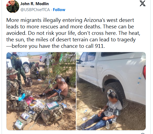This screenshot has height=134, width=153.
Task: Click the partially visible info icon below photos
Action: pyautogui.click(x=143, y=133)
